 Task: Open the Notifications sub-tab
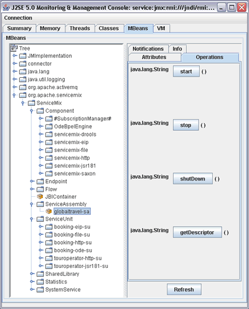tap(148, 49)
